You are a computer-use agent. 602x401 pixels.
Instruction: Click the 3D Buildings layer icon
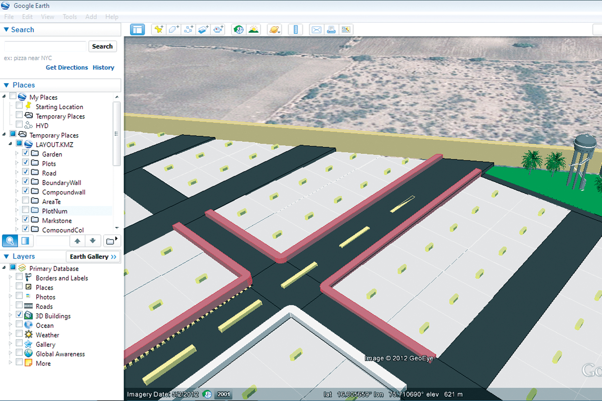click(29, 316)
